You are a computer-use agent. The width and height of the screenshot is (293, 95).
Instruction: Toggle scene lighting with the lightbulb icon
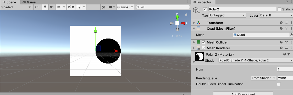(45, 7)
